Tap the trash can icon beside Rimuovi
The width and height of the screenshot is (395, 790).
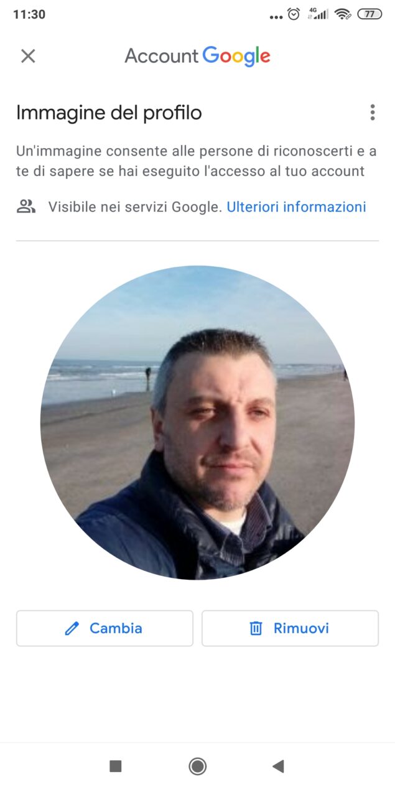[256, 628]
